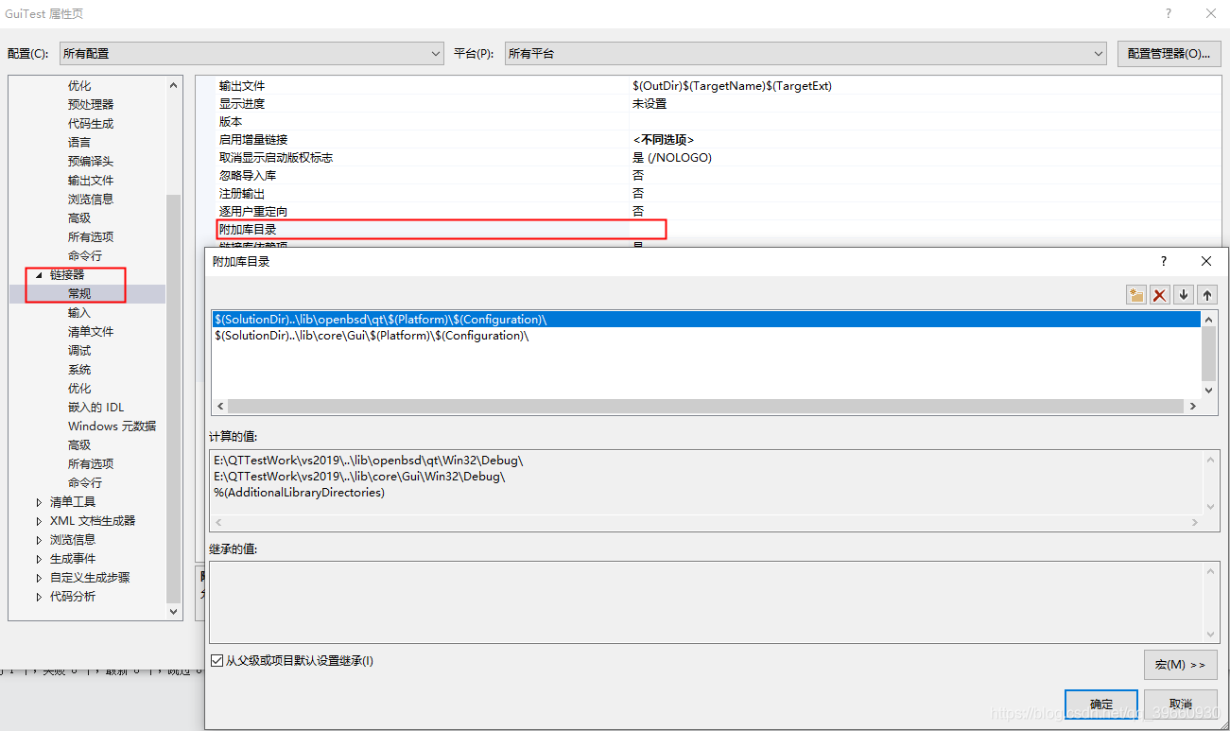Click the $(OutDir)$(TargetName)$(TargetExt) value

[x=732, y=86]
